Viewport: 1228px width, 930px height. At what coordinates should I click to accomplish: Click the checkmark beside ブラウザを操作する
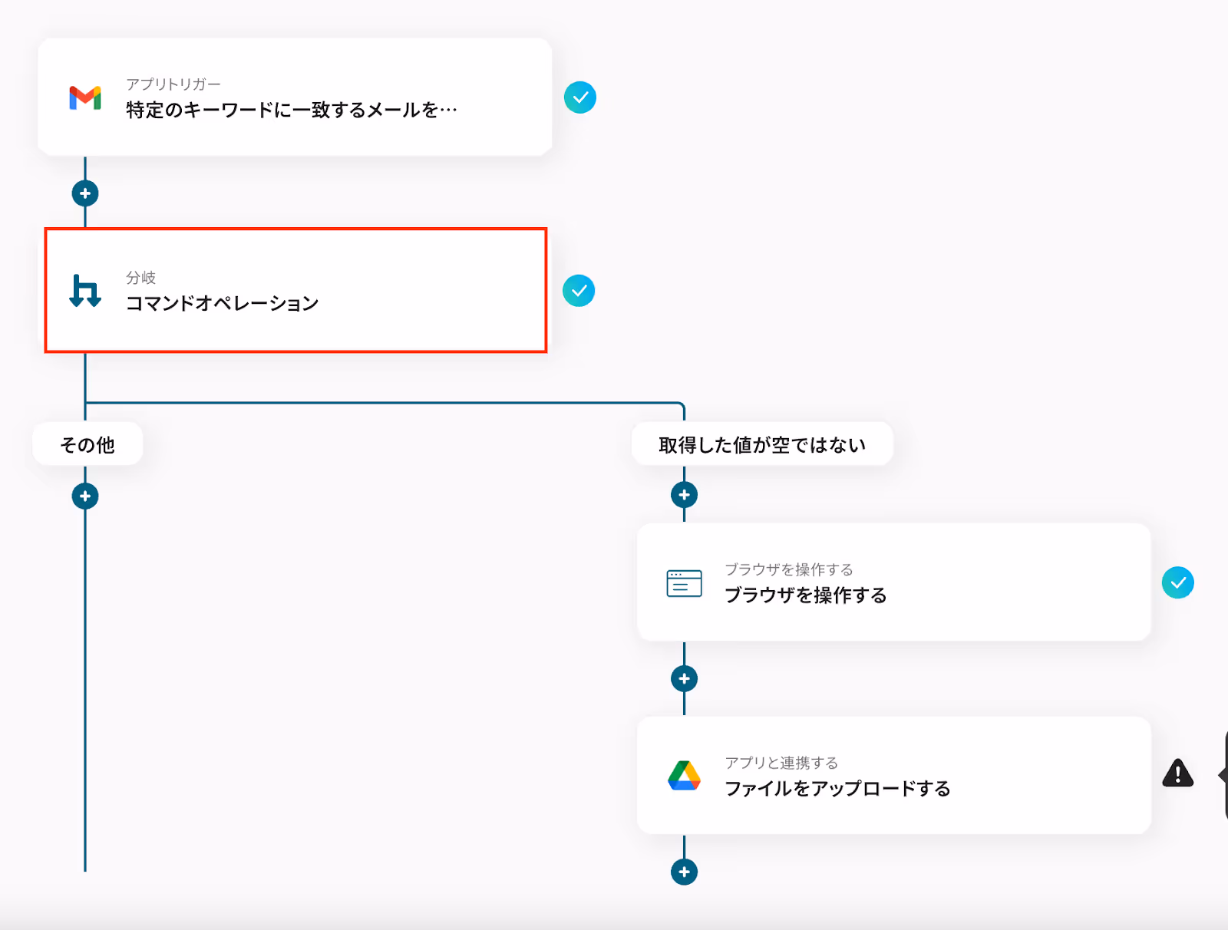tap(1178, 582)
